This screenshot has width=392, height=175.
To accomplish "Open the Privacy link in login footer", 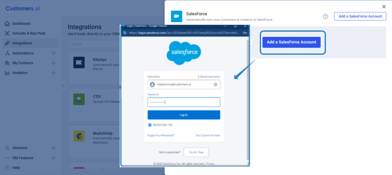I will pos(210,164).
